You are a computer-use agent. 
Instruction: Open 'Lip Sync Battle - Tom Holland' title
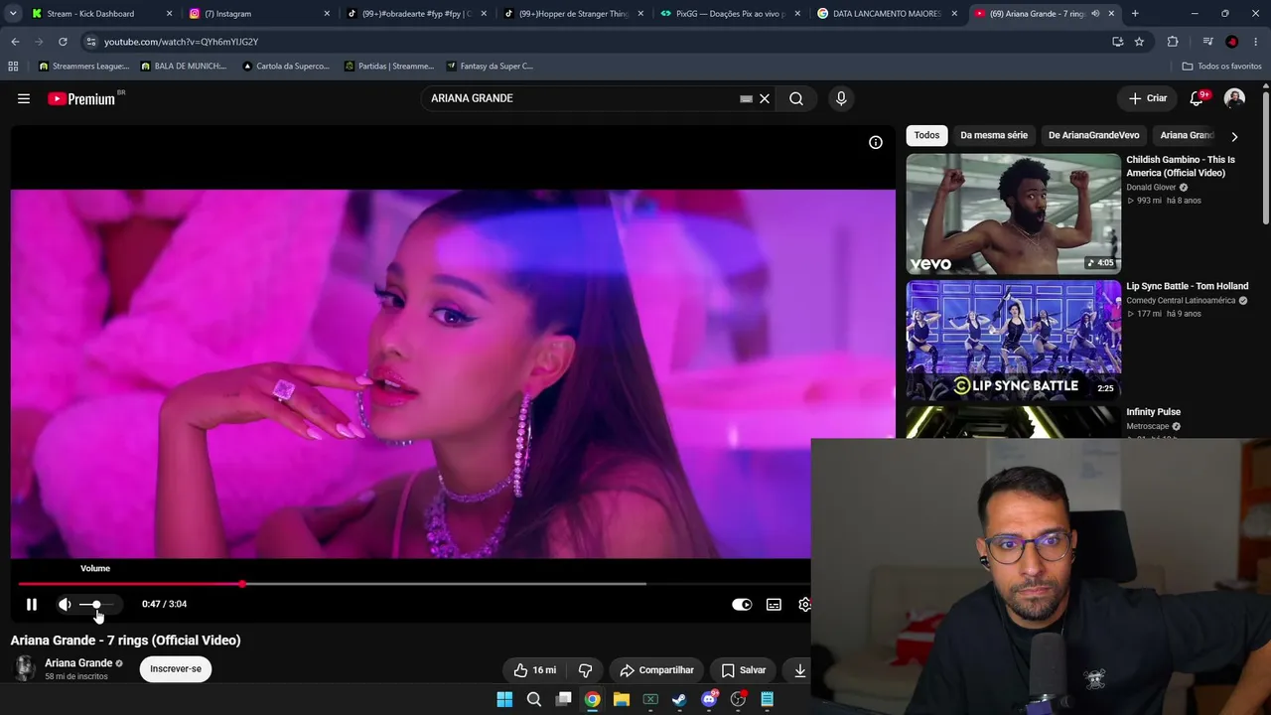pos(1187,286)
